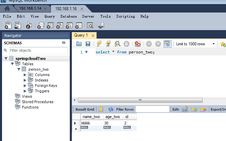Viewport: 226px width, 141px height.
Task: Open the View menu
Action: tap(35, 16)
